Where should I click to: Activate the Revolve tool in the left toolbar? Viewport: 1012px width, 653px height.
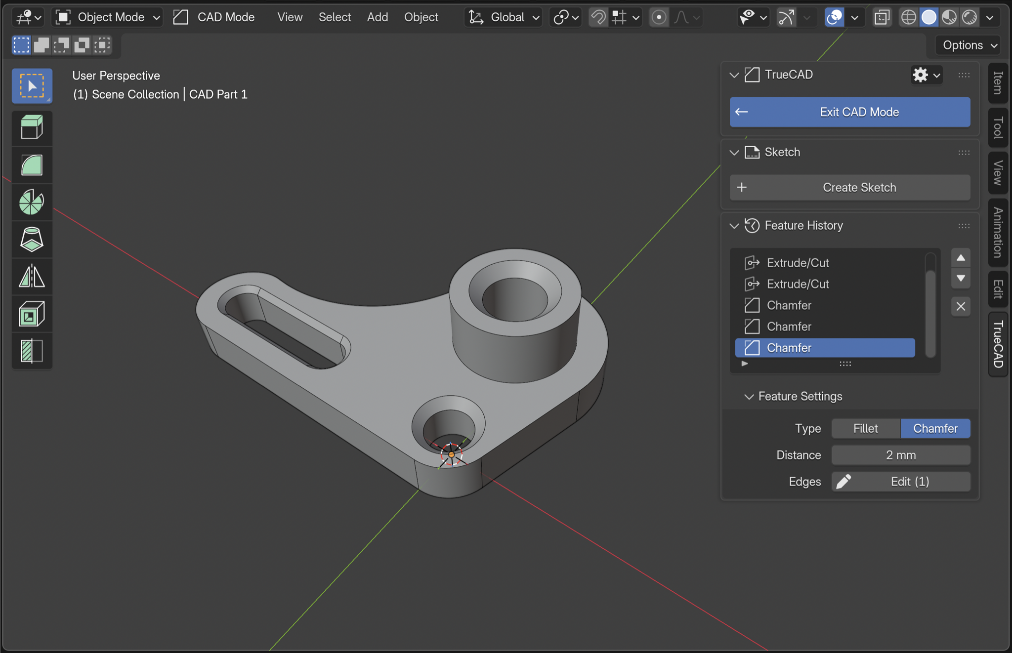click(x=32, y=202)
